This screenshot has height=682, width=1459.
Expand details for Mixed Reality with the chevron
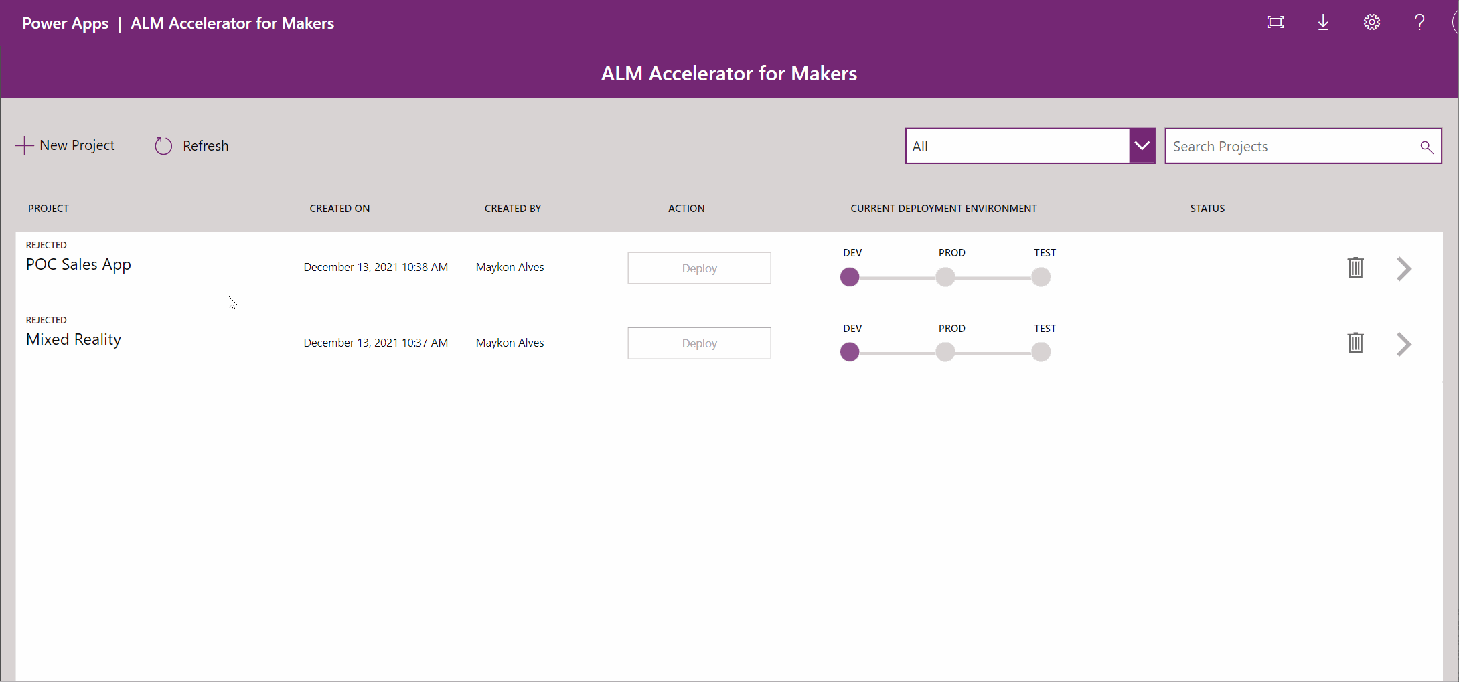point(1404,344)
